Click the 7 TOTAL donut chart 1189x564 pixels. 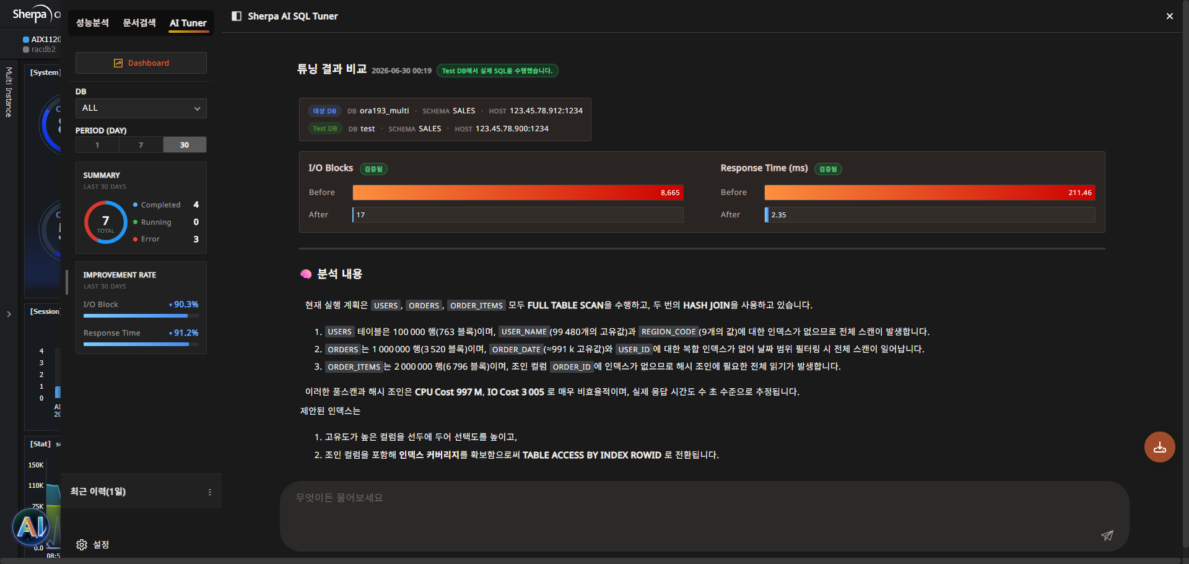106,222
